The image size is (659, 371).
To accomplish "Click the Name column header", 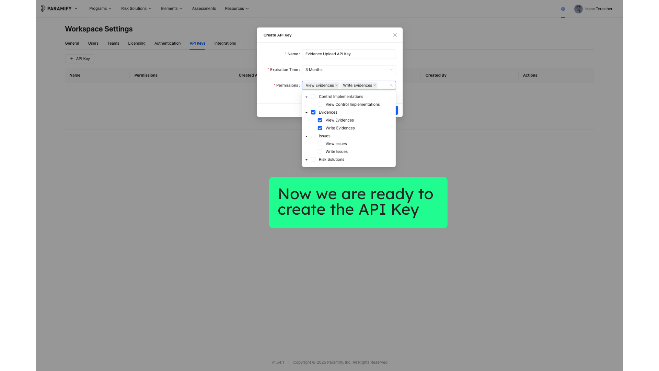I will [x=75, y=75].
